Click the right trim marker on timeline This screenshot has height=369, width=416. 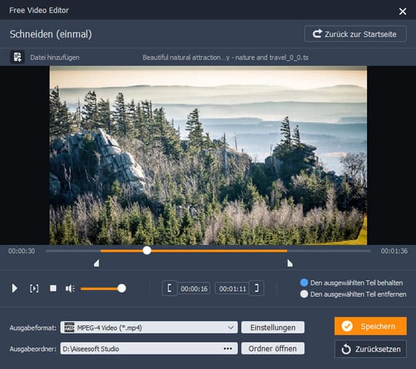pos(290,263)
